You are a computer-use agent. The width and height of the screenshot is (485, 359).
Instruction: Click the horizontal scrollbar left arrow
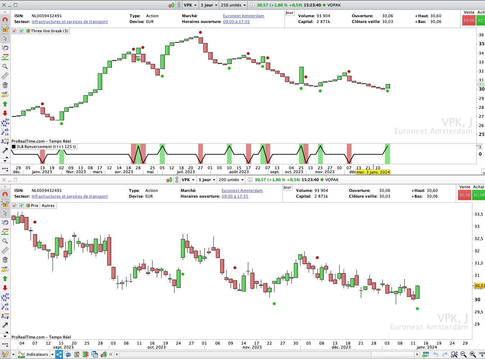coord(117,354)
